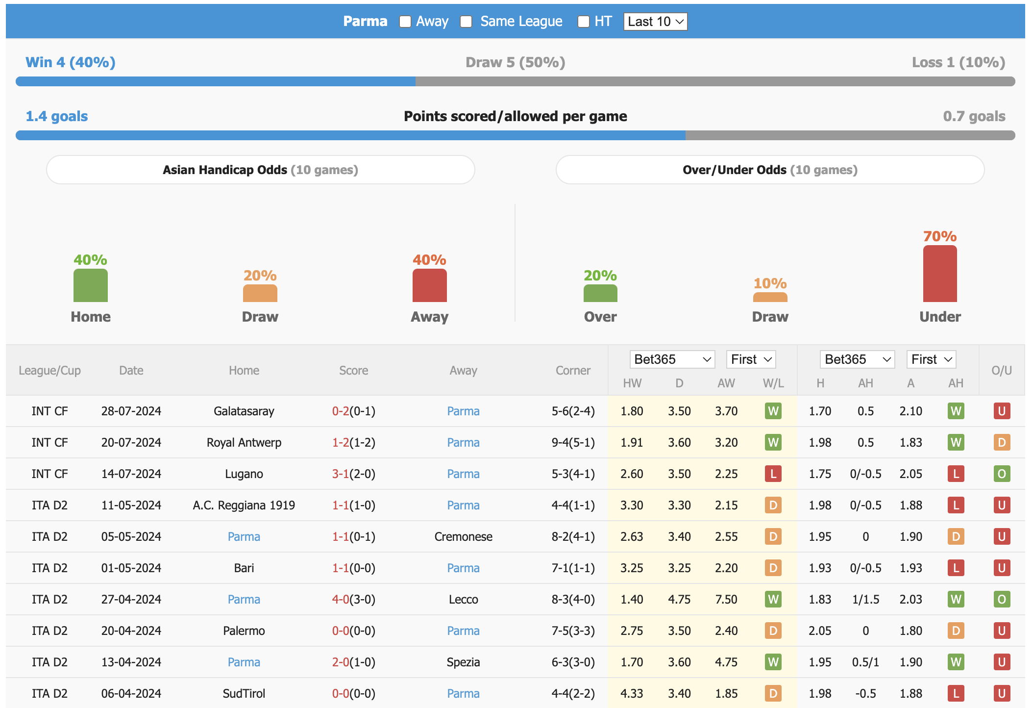Viewport: 1033px width, 708px height.
Task: Click AH loss badge in Bari row
Action: pyautogui.click(x=956, y=568)
